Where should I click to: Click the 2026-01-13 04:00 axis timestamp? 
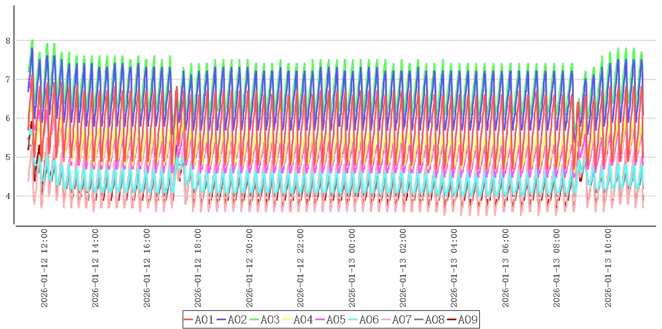(454, 268)
